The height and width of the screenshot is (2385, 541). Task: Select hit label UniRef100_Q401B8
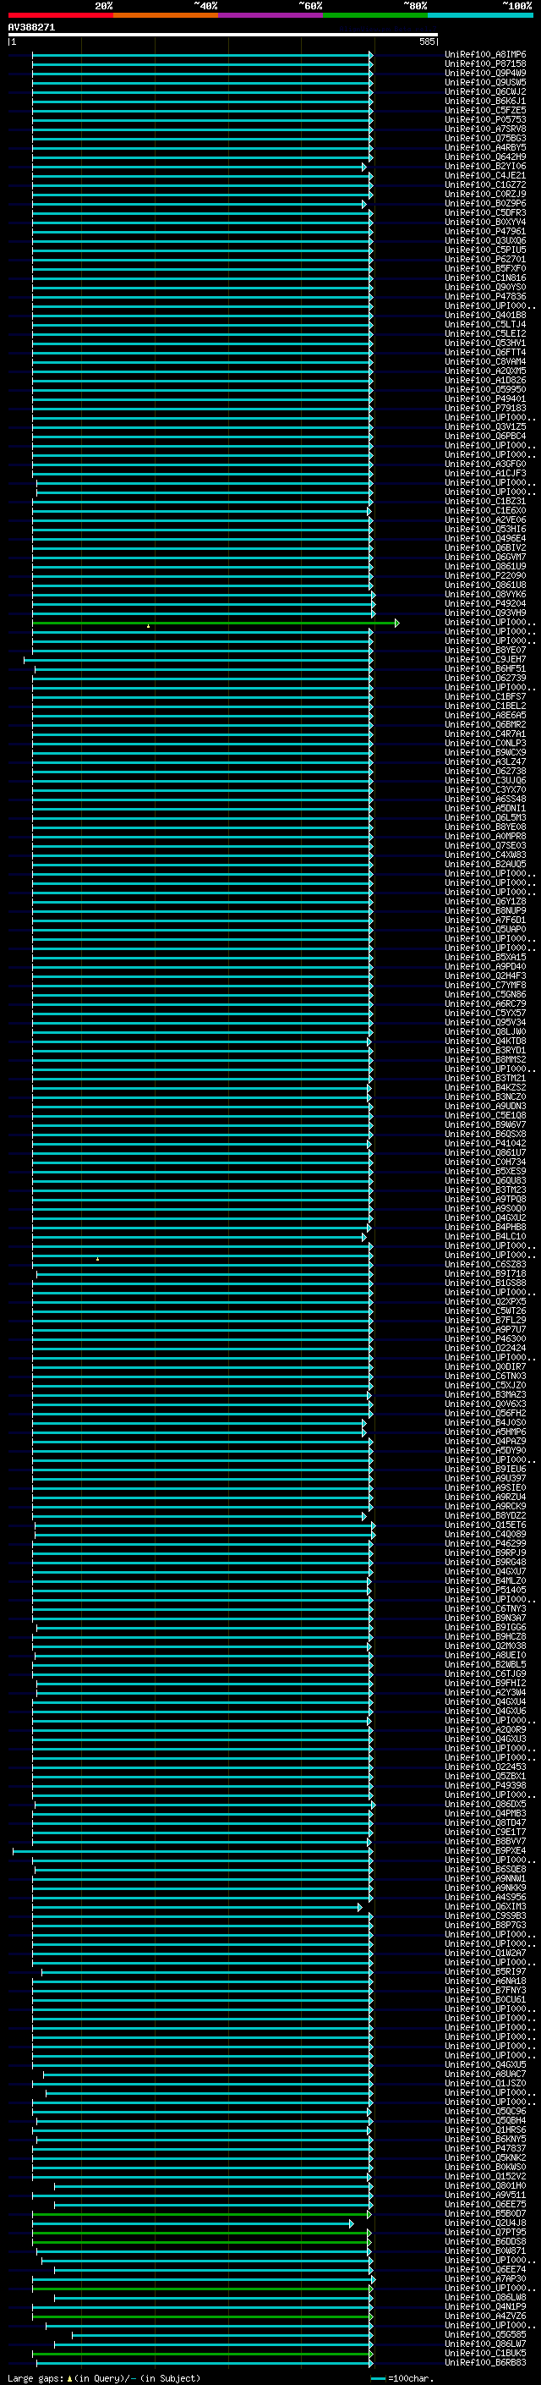tap(485, 315)
